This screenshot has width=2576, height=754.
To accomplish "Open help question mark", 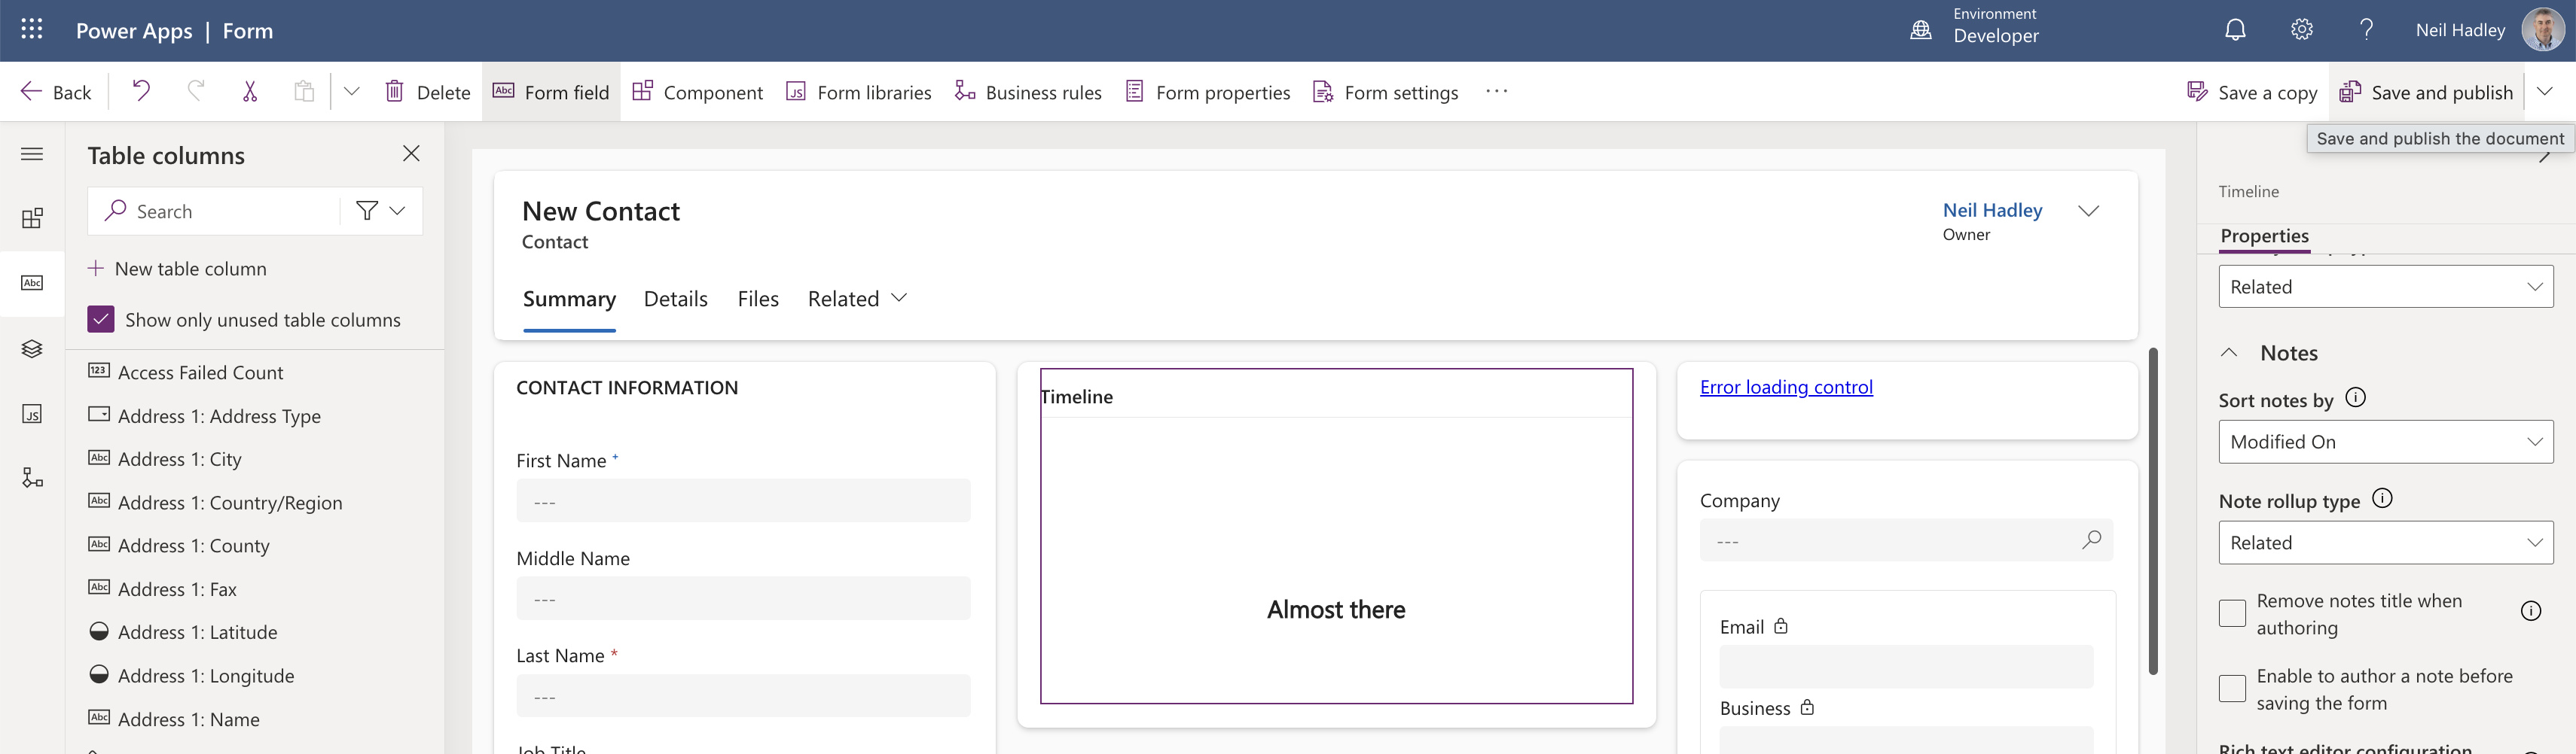I will [x=2366, y=30].
